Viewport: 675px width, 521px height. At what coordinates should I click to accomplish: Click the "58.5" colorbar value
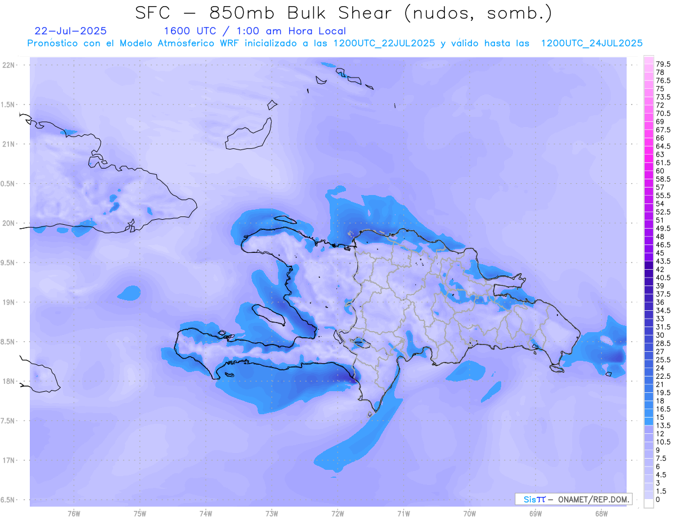(664, 179)
